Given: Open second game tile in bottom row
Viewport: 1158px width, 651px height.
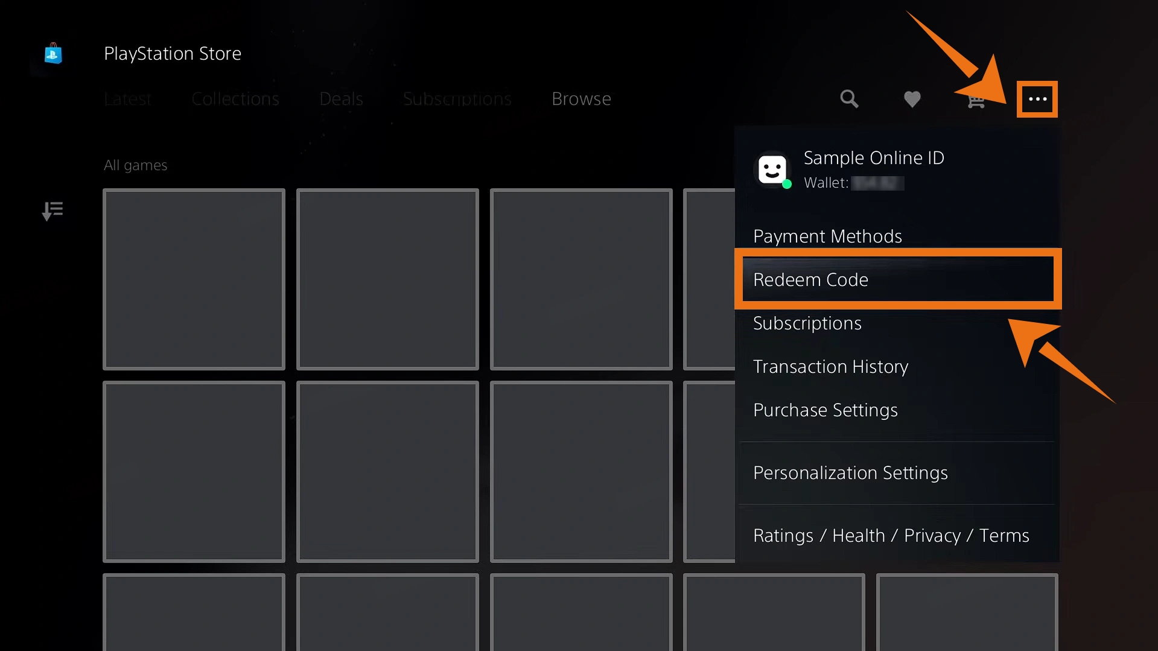Looking at the screenshot, I should (x=387, y=612).
